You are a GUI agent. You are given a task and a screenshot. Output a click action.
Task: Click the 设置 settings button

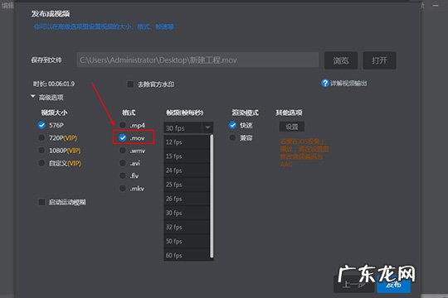pos(292,127)
